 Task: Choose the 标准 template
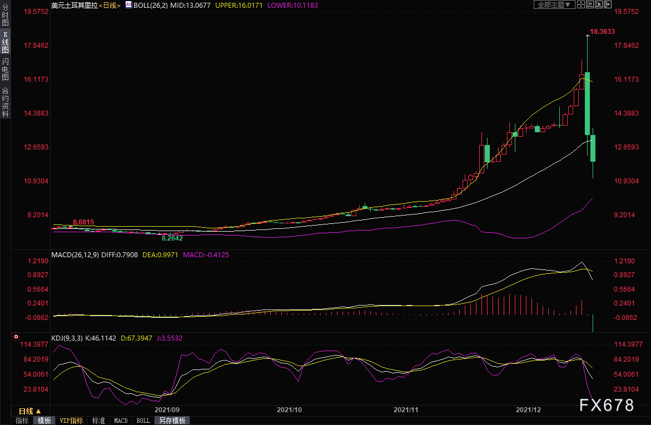point(98,421)
